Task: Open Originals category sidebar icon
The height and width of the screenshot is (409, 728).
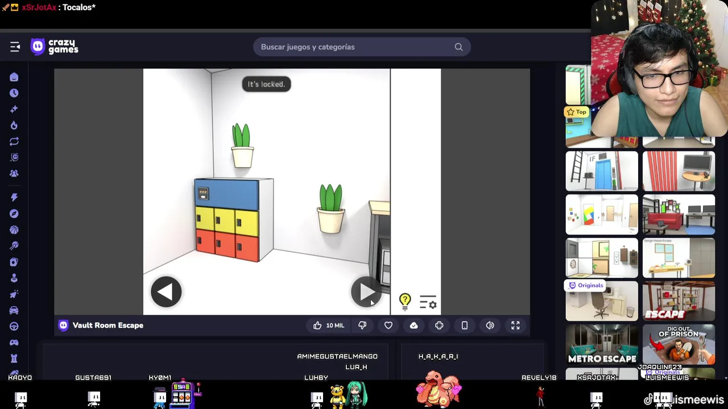Action: point(14,157)
